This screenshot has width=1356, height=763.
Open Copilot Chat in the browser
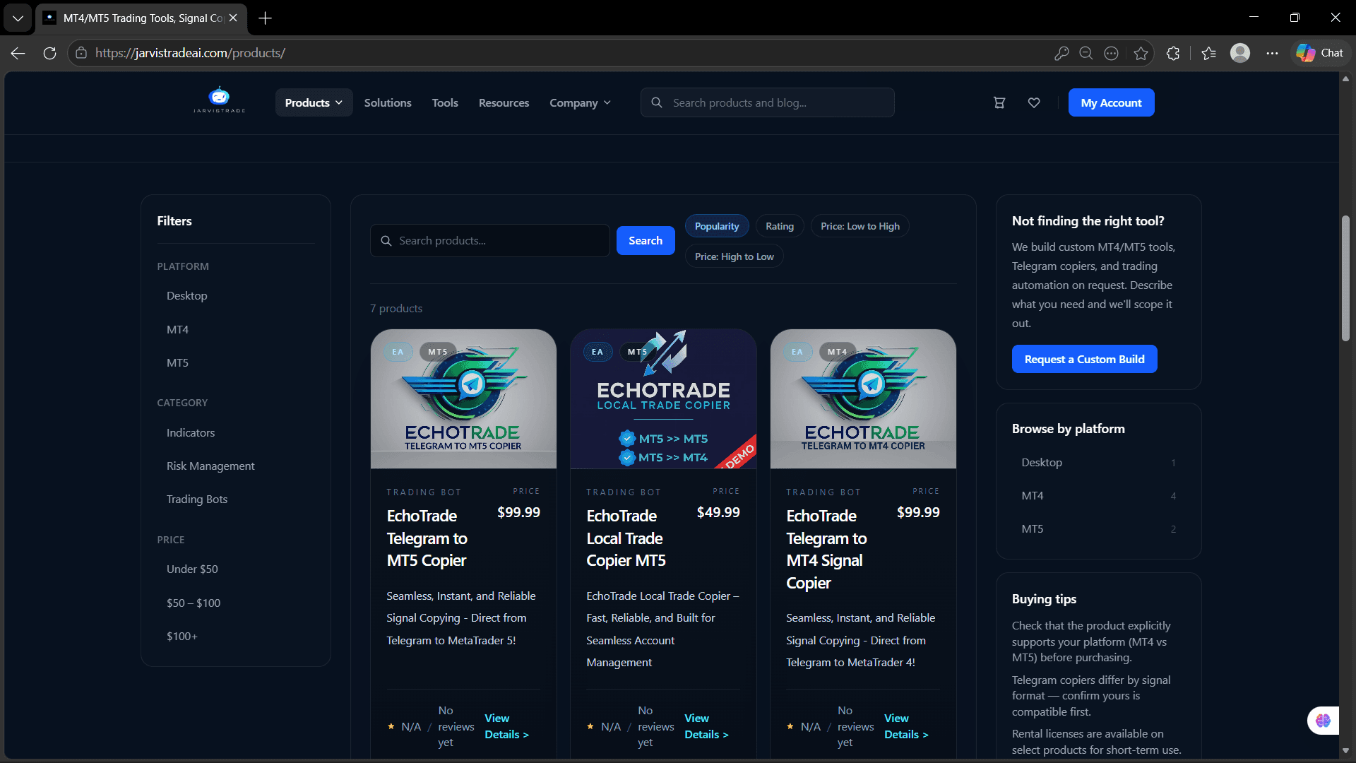point(1320,53)
